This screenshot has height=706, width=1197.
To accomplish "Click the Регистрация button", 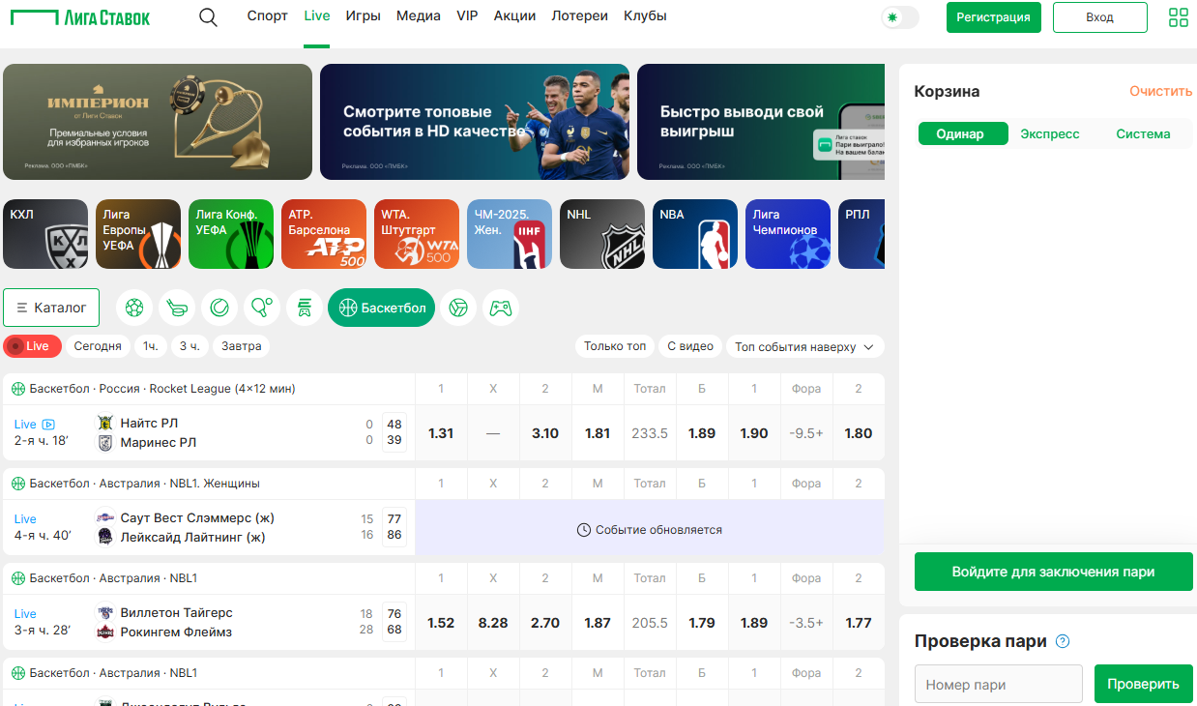I will (x=994, y=17).
